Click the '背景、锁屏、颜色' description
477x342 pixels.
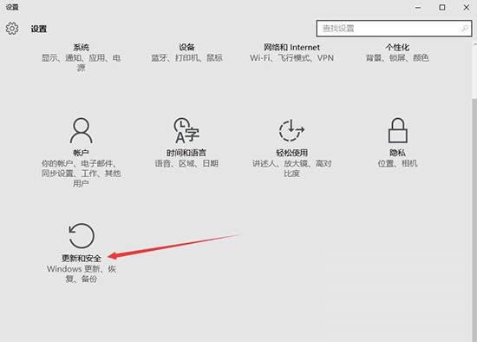click(397, 58)
